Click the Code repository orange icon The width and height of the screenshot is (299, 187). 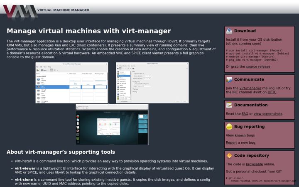(229, 155)
